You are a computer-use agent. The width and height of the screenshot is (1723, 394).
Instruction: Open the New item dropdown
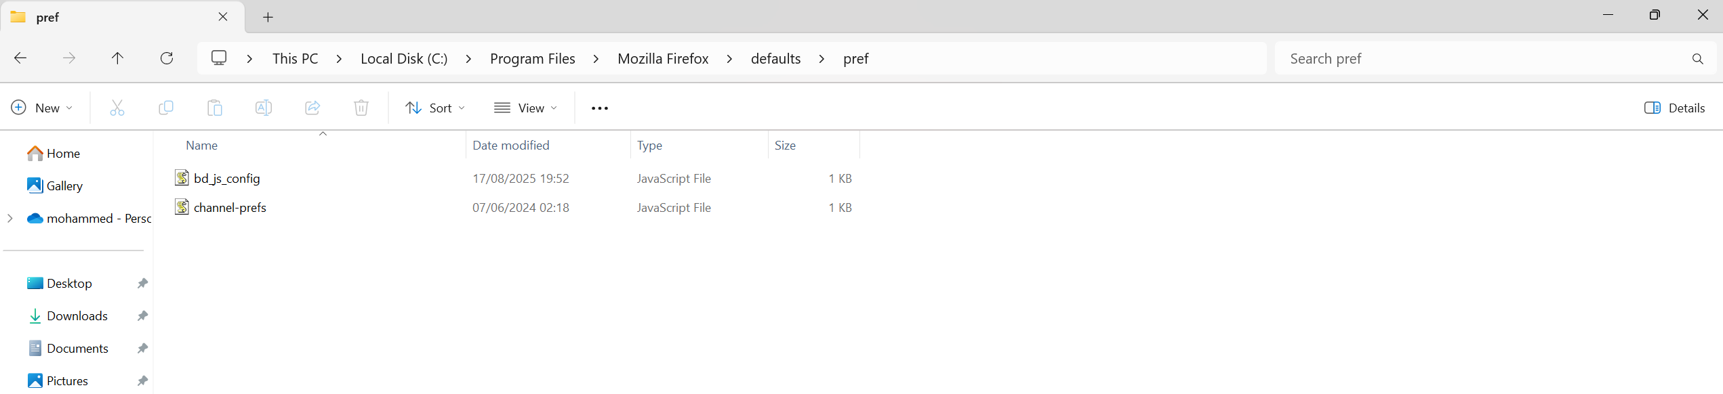pyautogui.click(x=42, y=108)
